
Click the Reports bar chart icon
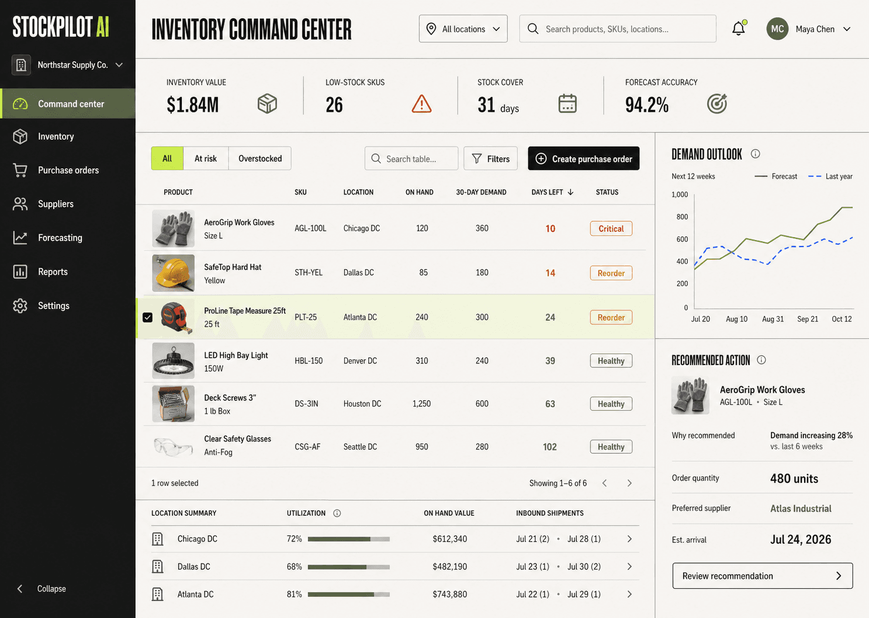(x=20, y=272)
